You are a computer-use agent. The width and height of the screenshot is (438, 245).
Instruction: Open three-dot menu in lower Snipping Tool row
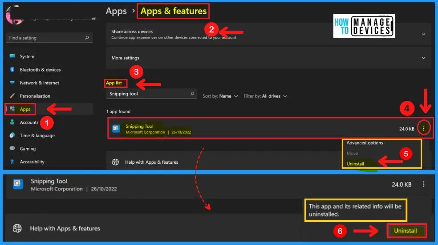click(423, 184)
